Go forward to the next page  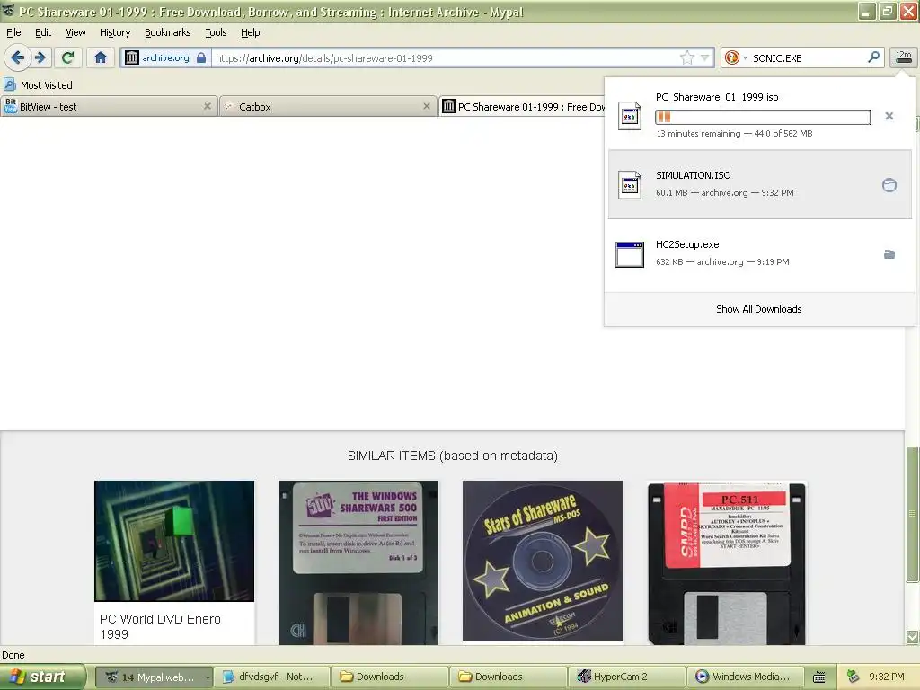[x=40, y=57]
